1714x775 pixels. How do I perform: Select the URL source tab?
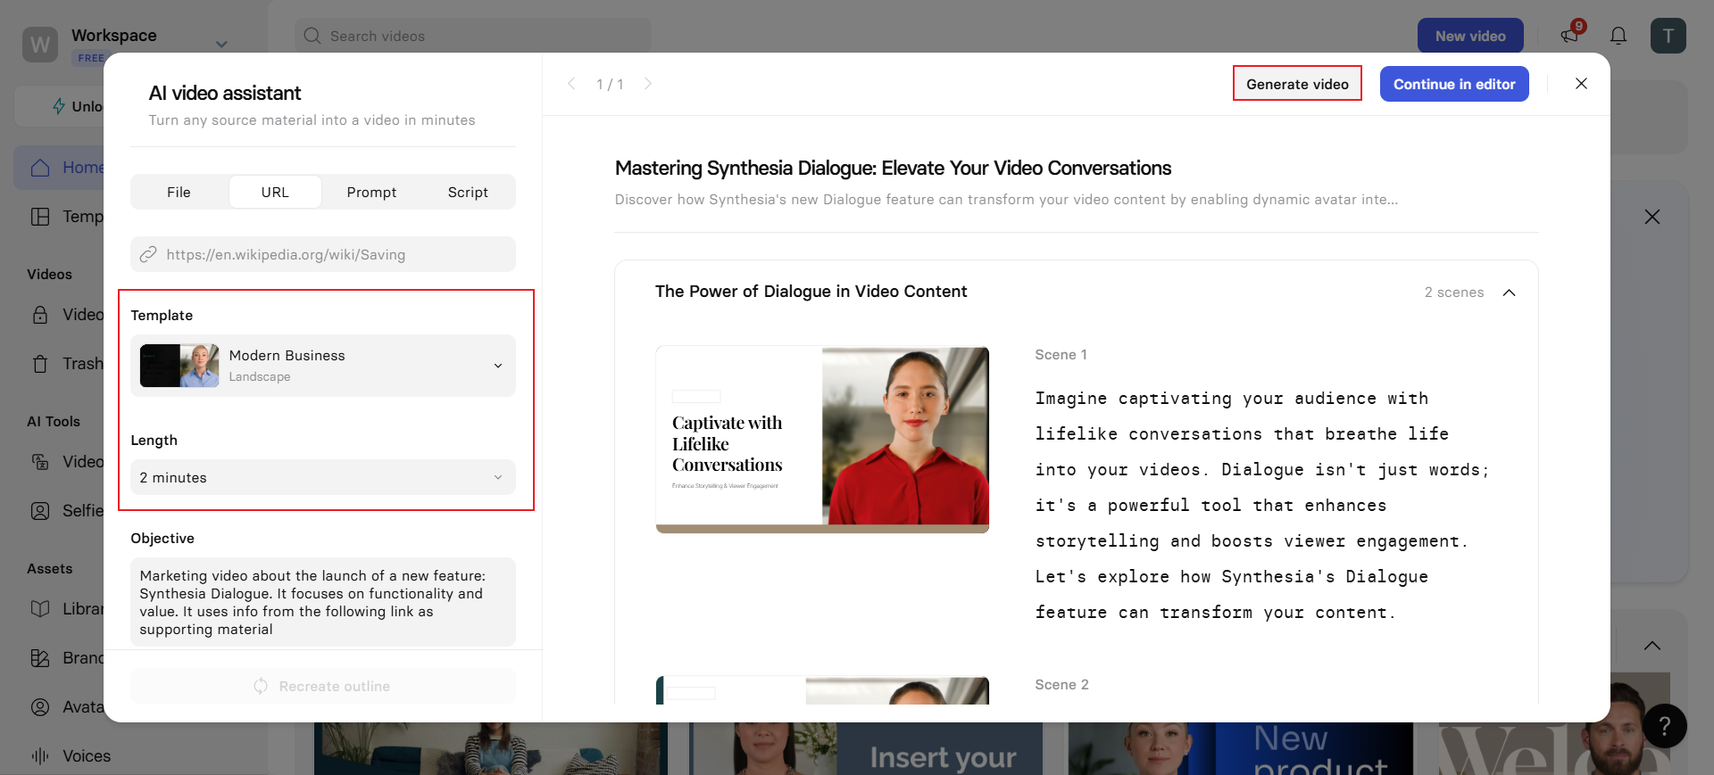point(275,192)
